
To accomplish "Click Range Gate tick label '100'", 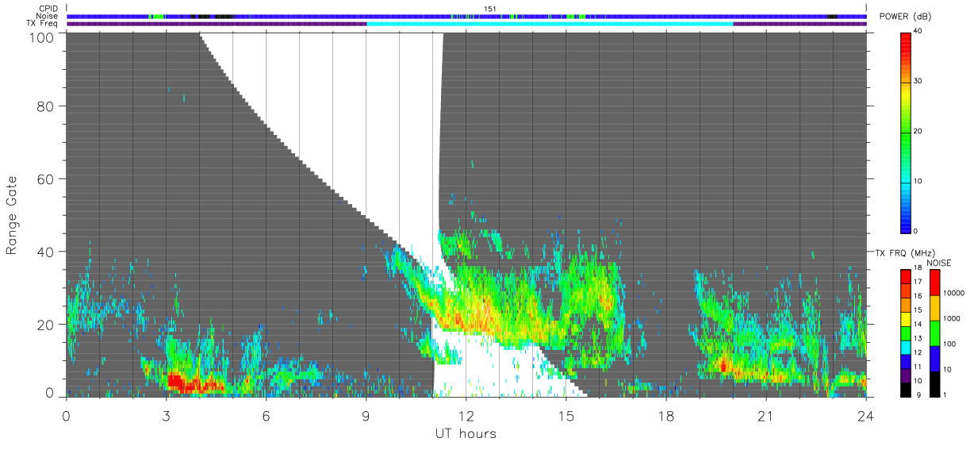I will (x=42, y=37).
